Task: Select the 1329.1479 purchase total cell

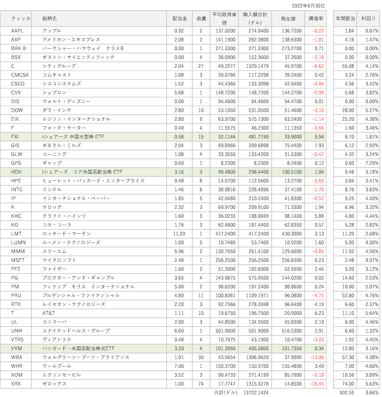Action: (255, 66)
